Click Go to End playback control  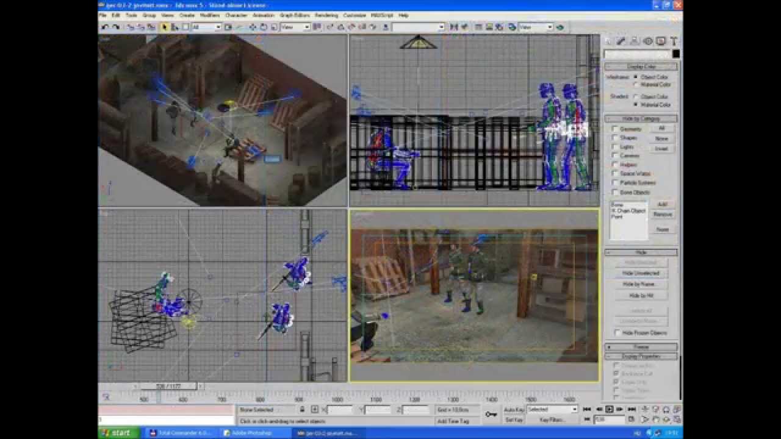click(x=632, y=409)
